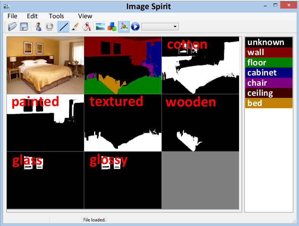Click the glossy attribute mask
Screen dimensions: 299x226
pyautogui.click(x=123, y=180)
